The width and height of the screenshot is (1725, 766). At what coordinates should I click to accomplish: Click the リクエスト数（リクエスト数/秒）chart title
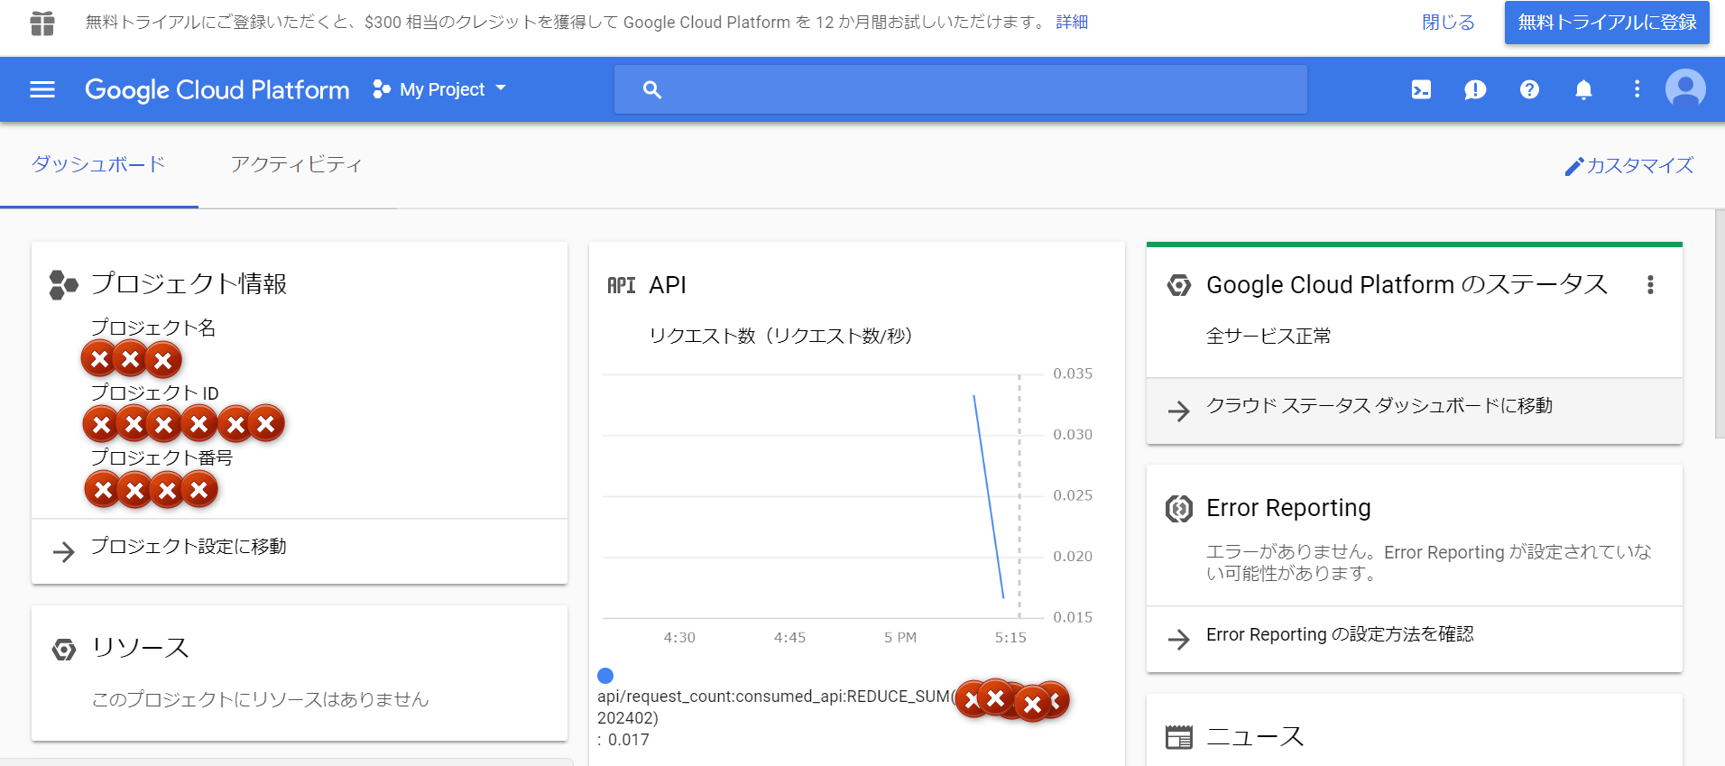click(x=780, y=336)
